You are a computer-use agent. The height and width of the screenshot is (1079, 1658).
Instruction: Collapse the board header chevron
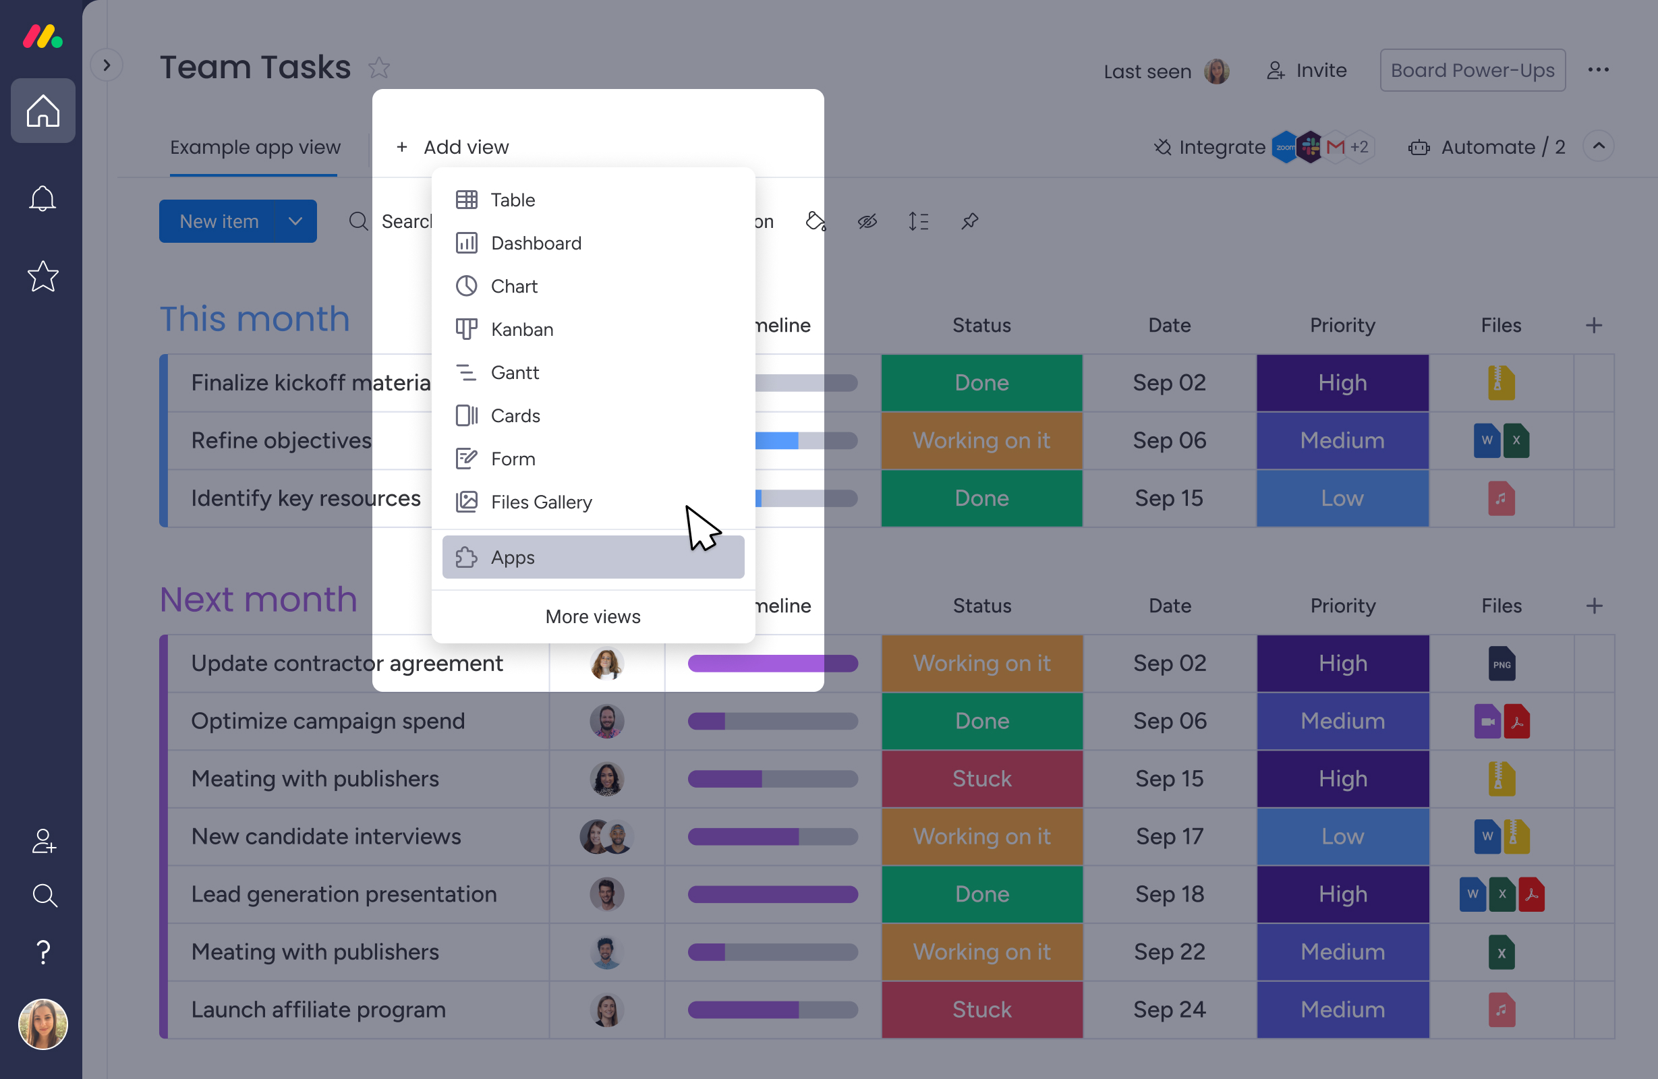click(x=1599, y=146)
